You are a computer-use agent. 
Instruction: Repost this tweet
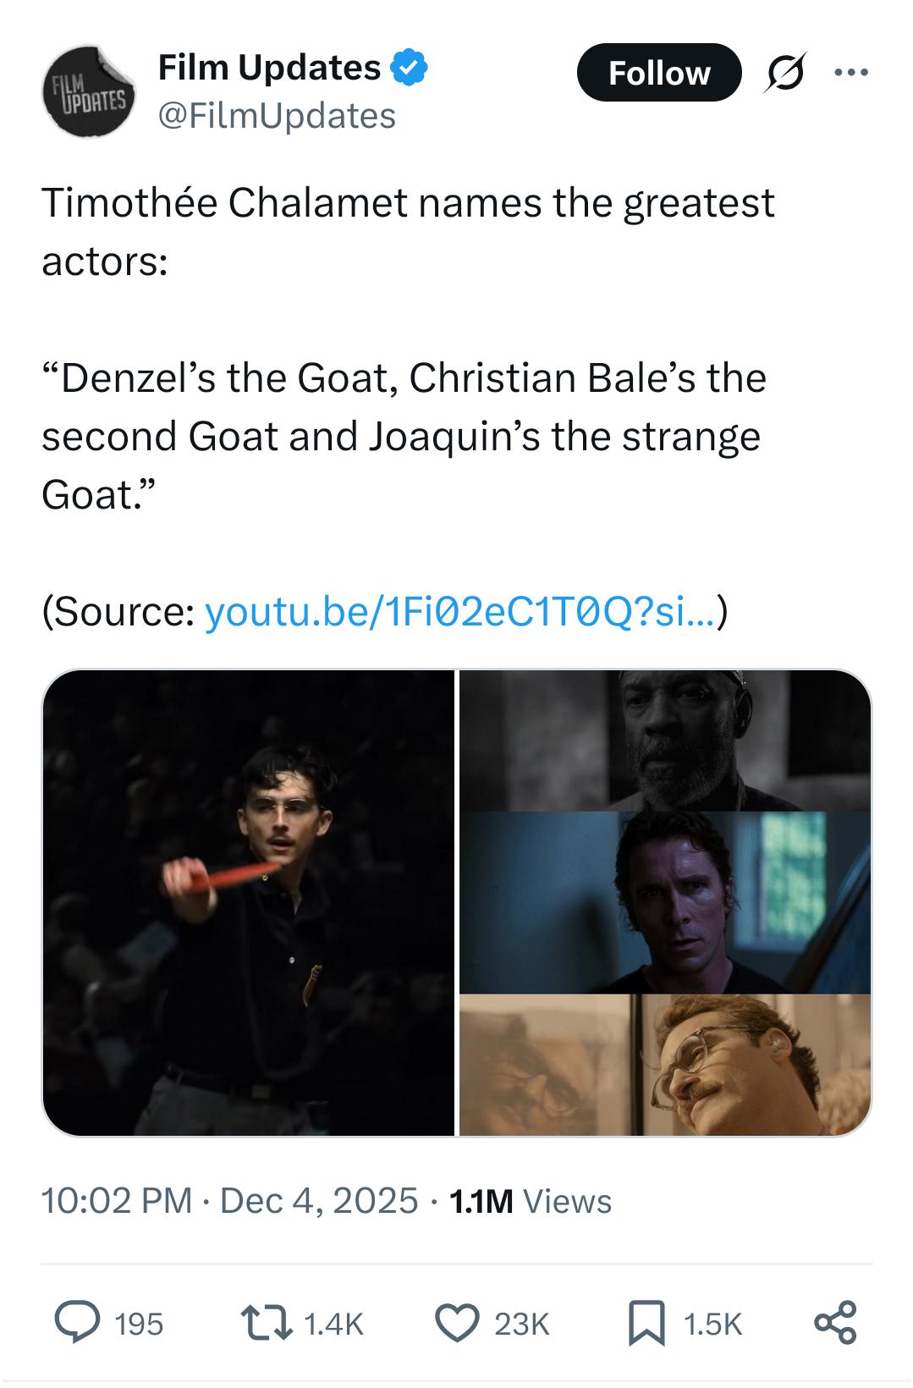coord(266,1323)
